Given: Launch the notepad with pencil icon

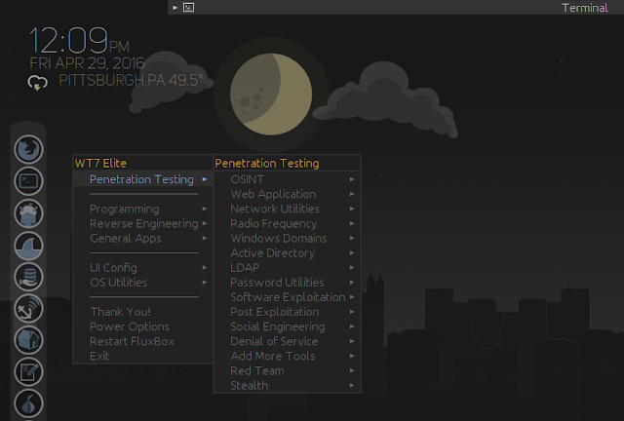Looking at the screenshot, I should pos(28,372).
